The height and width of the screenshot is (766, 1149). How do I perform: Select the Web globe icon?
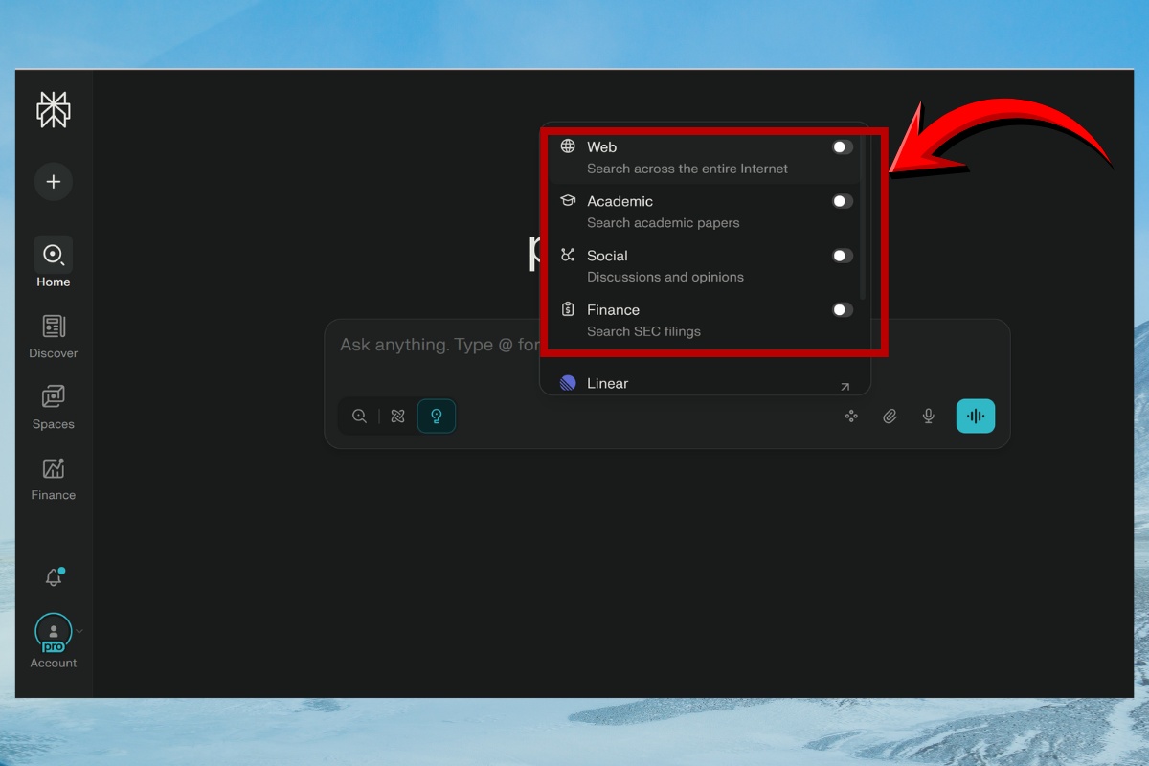coord(568,146)
